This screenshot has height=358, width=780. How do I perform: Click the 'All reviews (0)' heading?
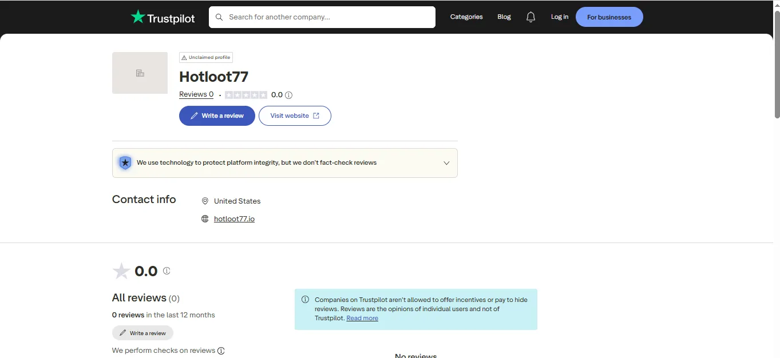coord(146,298)
